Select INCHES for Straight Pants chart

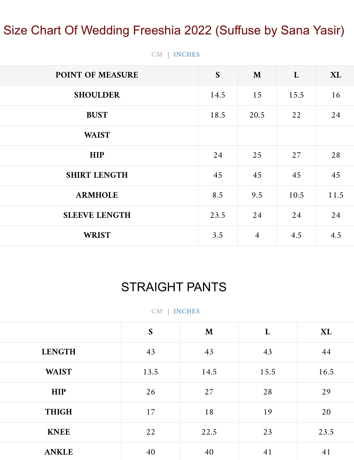186,311
